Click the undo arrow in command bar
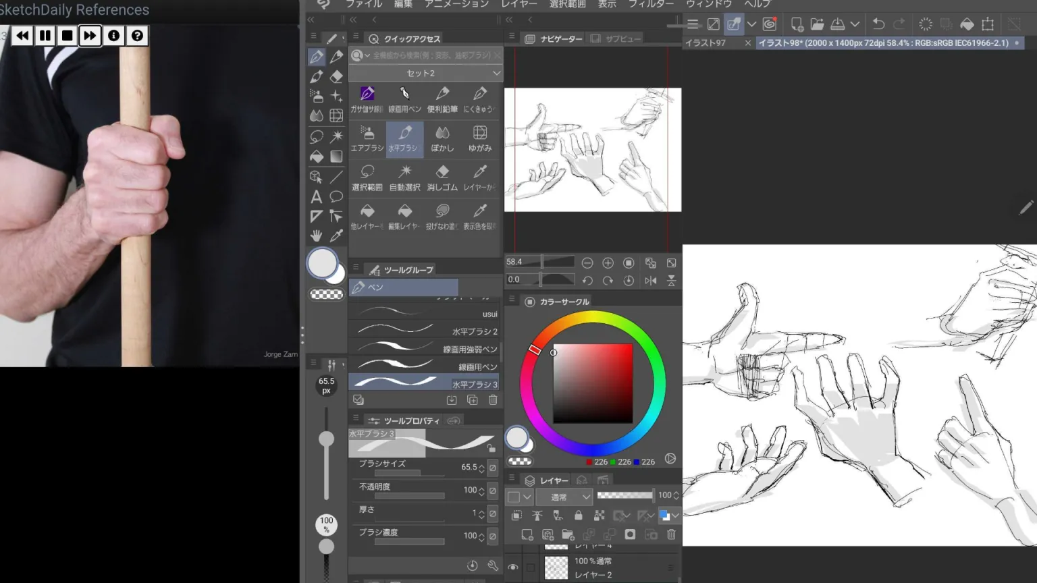 [878, 24]
